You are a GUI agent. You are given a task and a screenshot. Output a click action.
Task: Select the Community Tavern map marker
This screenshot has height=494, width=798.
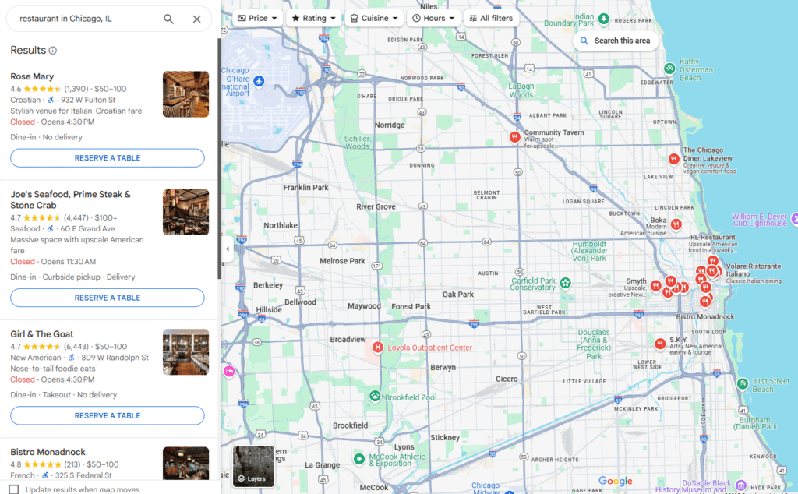[x=514, y=136]
